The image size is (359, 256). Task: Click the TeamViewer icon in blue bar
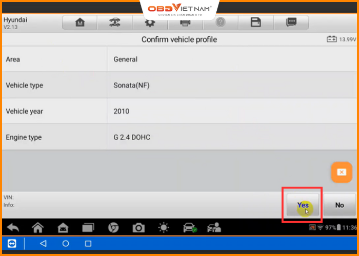pos(12,243)
